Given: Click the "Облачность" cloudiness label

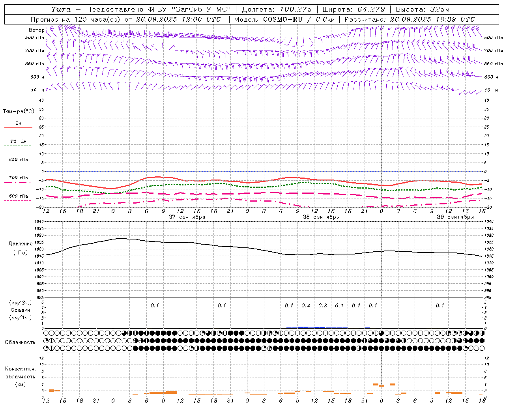Looking at the screenshot, I should point(20,342).
